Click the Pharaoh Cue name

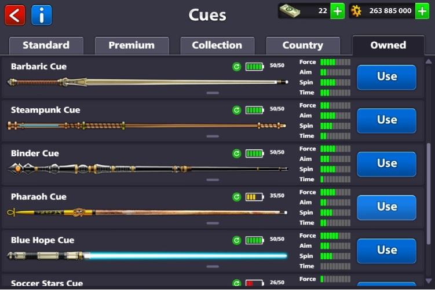pos(39,197)
